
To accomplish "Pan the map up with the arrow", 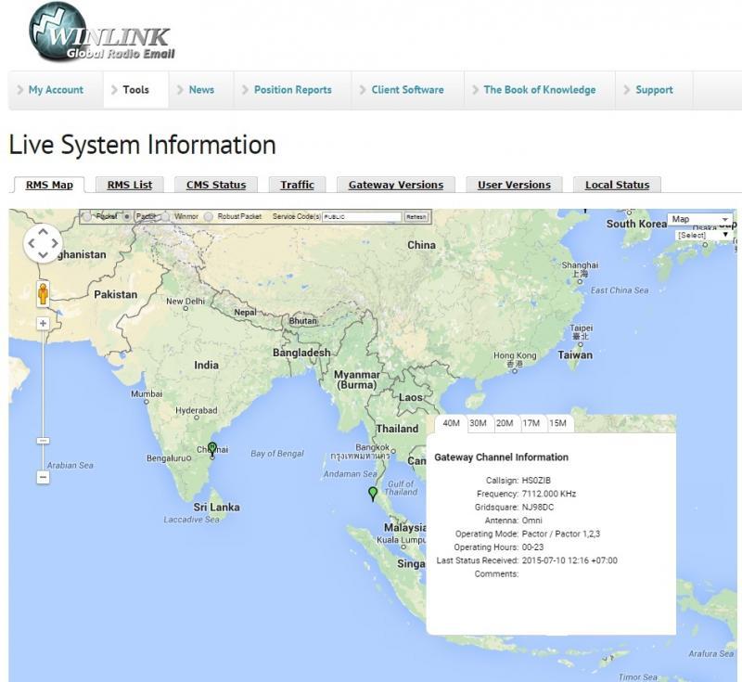I will coord(43,232).
